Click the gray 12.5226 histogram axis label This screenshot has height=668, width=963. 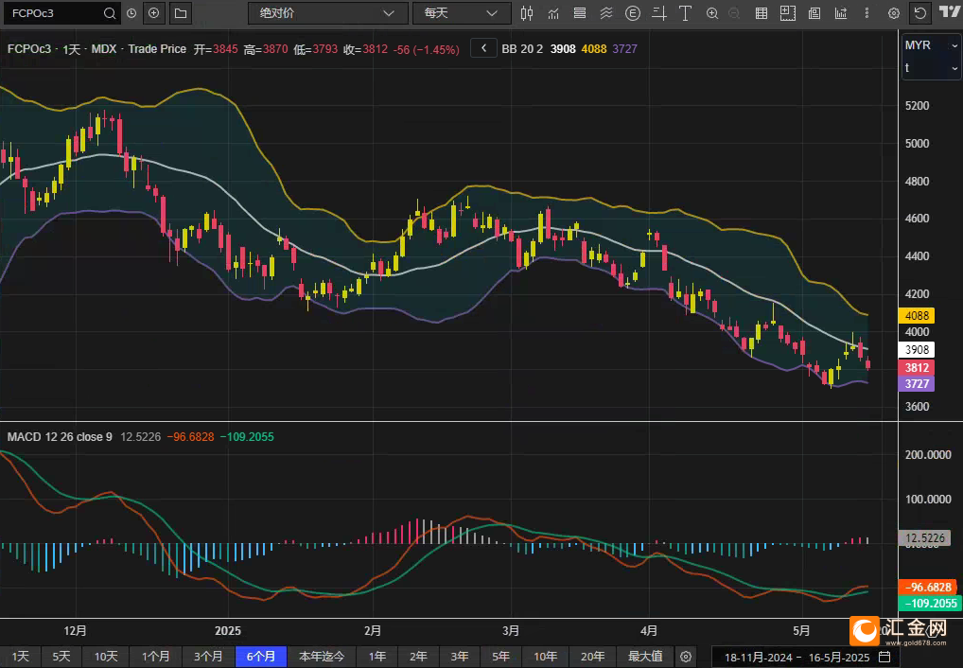pyautogui.click(x=924, y=538)
